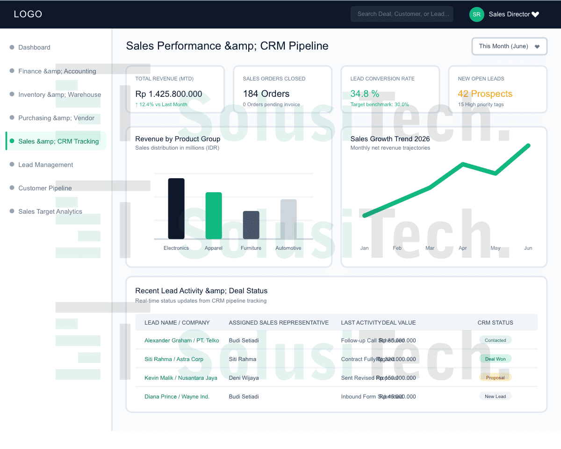The image size is (561, 449).
Task: Go to Dashboard in the sidebar
Action: (x=34, y=47)
